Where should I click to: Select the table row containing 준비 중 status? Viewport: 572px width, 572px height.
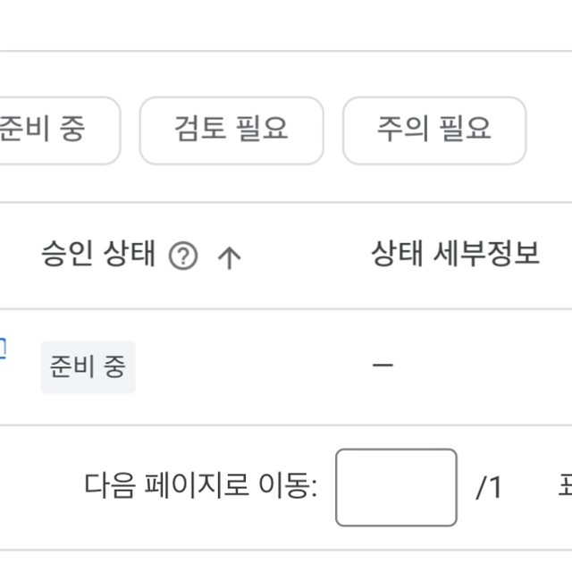286,367
